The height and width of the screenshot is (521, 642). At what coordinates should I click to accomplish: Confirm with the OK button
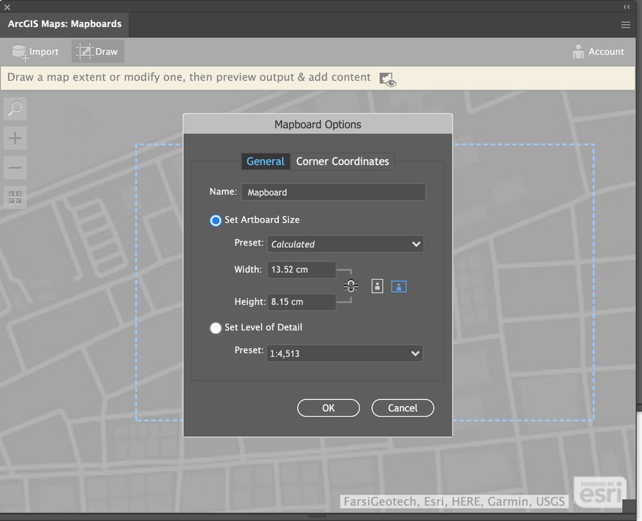coord(328,408)
